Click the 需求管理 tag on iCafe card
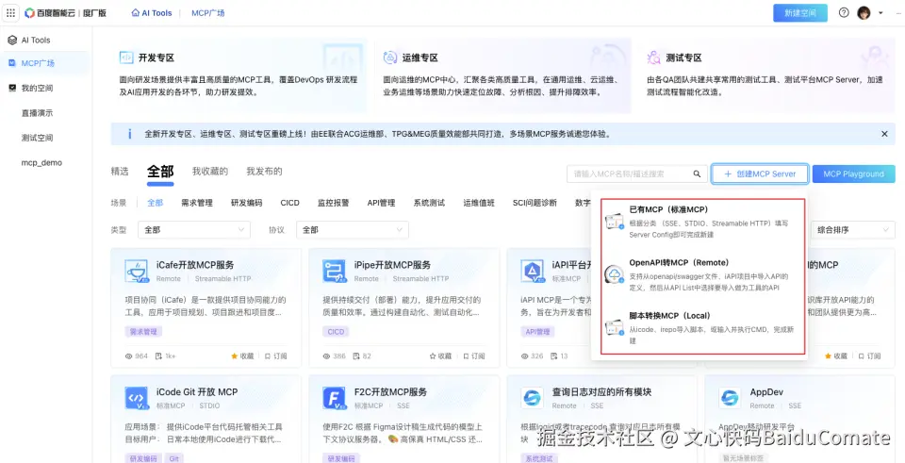 click(x=143, y=332)
